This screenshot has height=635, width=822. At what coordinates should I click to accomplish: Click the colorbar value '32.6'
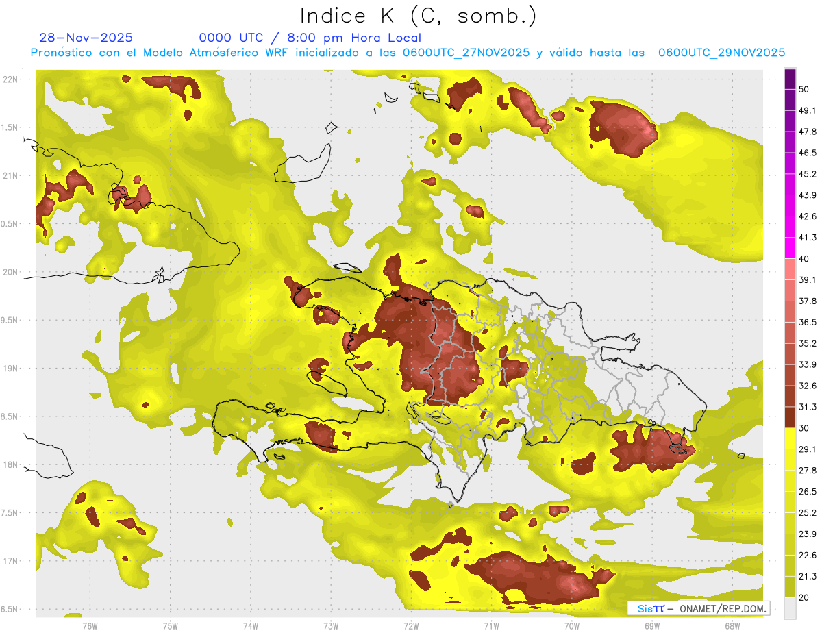tap(807, 386)
